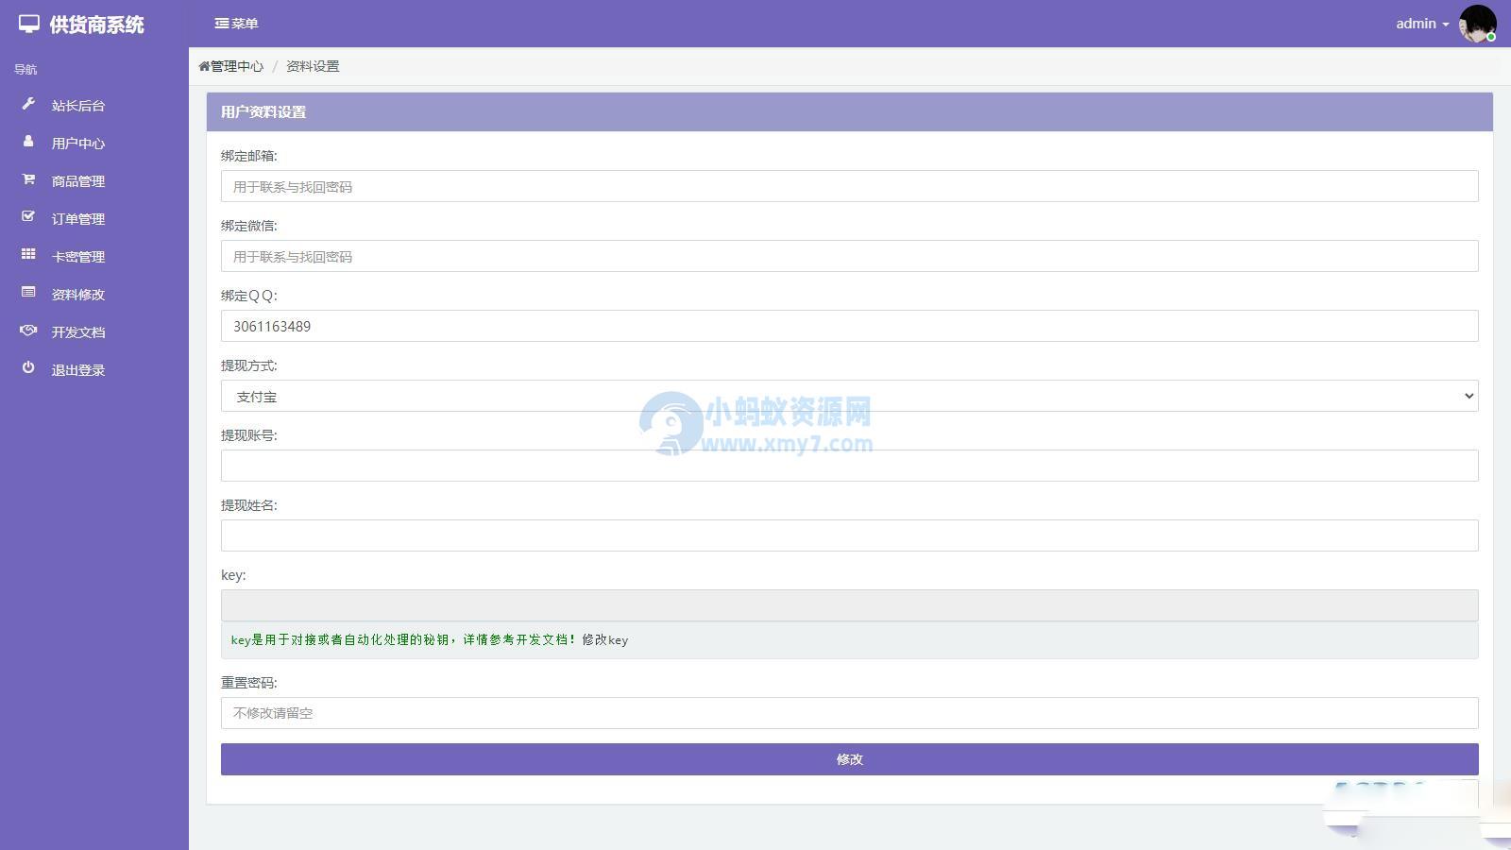Click the card icon for 资料修改
The width and height of the screenshot is (1511, 850).
click(x=28, y=293)
